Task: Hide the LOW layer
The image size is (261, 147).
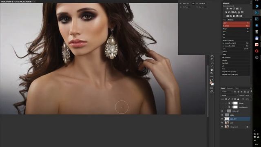Action: pyautogui.click(x=222, y=123)
